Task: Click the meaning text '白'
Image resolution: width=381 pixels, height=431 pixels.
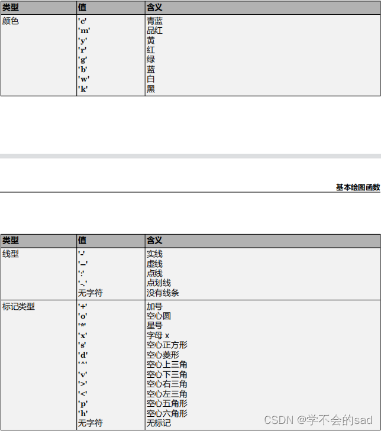Action: click(x=151, y=79)
